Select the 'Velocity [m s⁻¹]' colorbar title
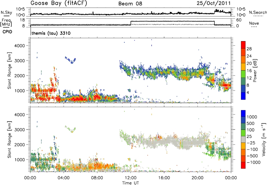 (264, 139)
